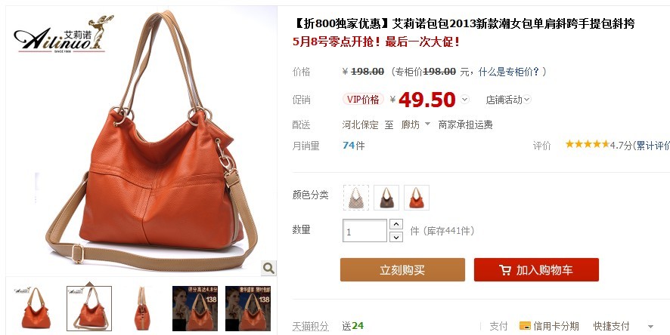The height and width of the screenshot is (335, 670).
Task: Click the 立刻购买 button
Action: [x=402, y=270]
